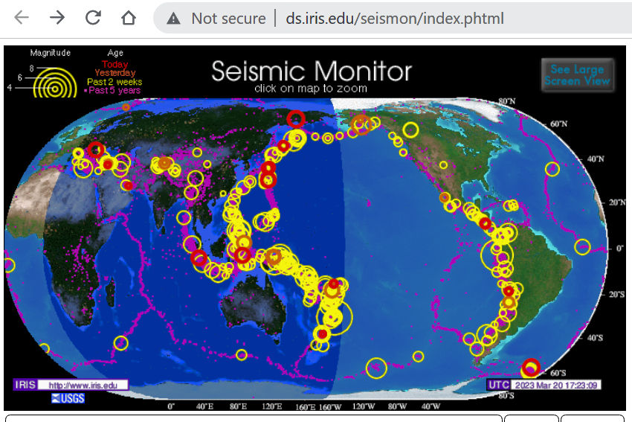Click the yellow circle in southern Africa

click(x=120, y=343)
